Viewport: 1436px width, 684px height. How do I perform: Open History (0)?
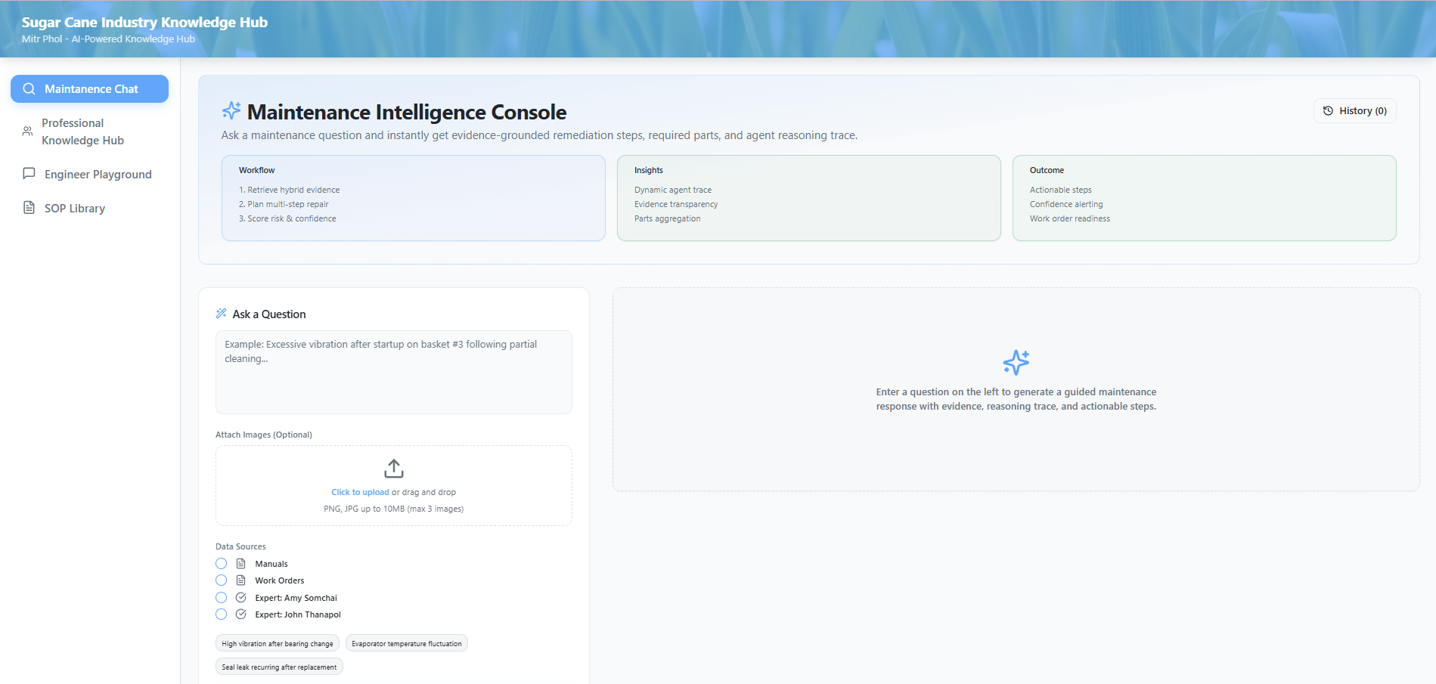tap(1355, 111)
